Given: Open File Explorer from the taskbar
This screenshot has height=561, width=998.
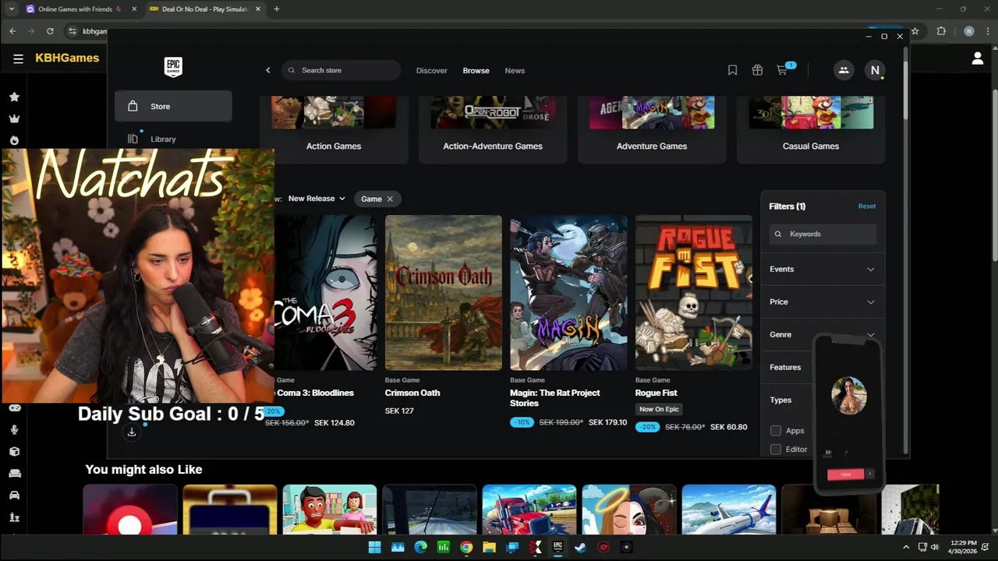Looking at the screenshot, I should click(489, 547).
